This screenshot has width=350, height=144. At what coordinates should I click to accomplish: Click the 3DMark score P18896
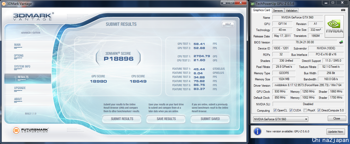point(119,59)
